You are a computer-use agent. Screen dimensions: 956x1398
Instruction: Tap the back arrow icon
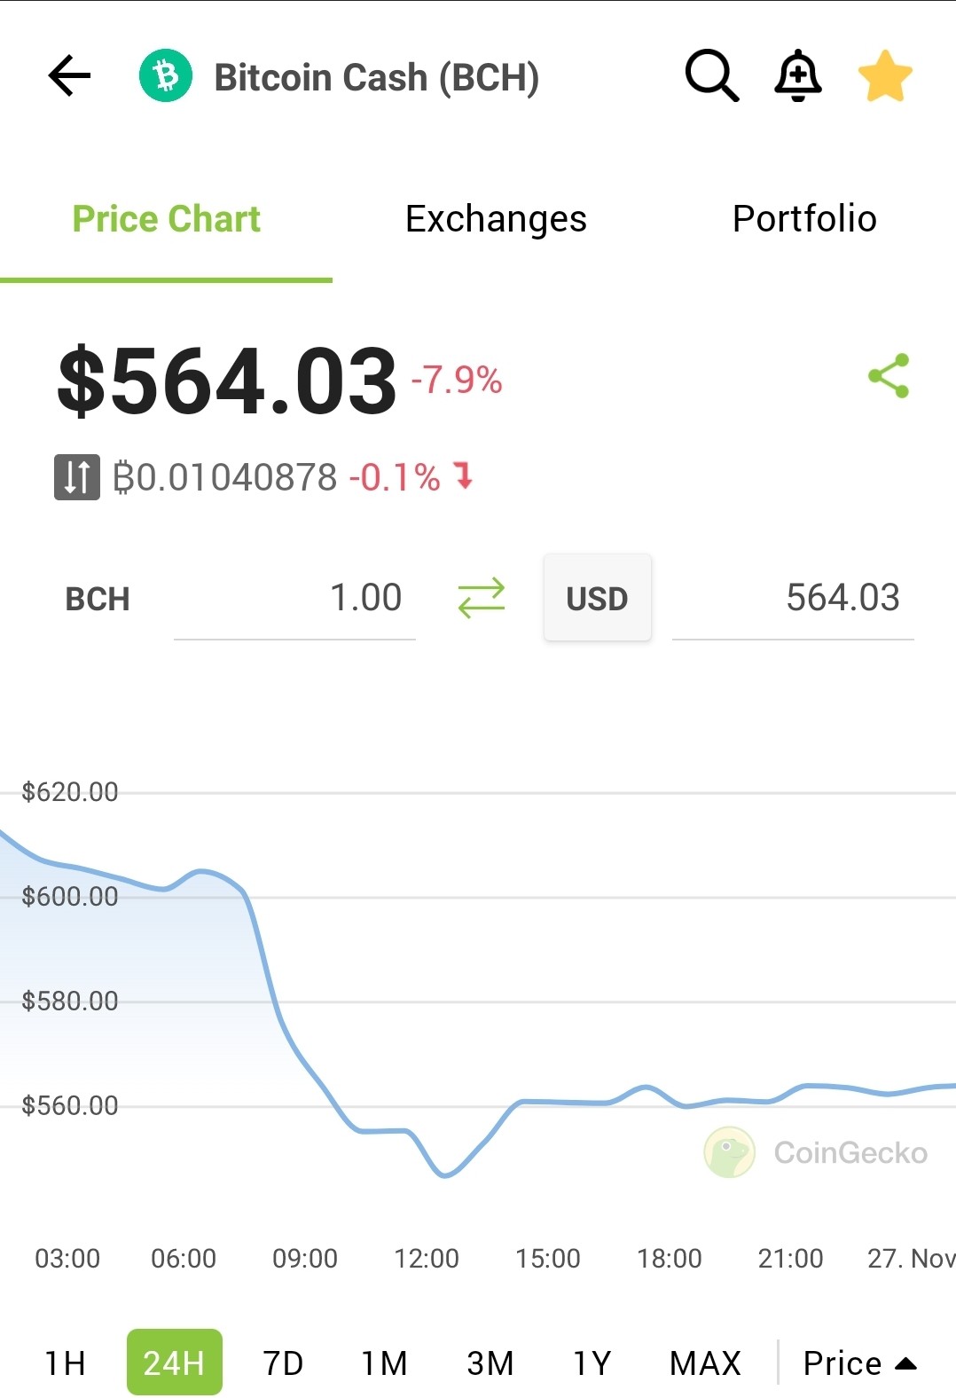pos(69,76)
